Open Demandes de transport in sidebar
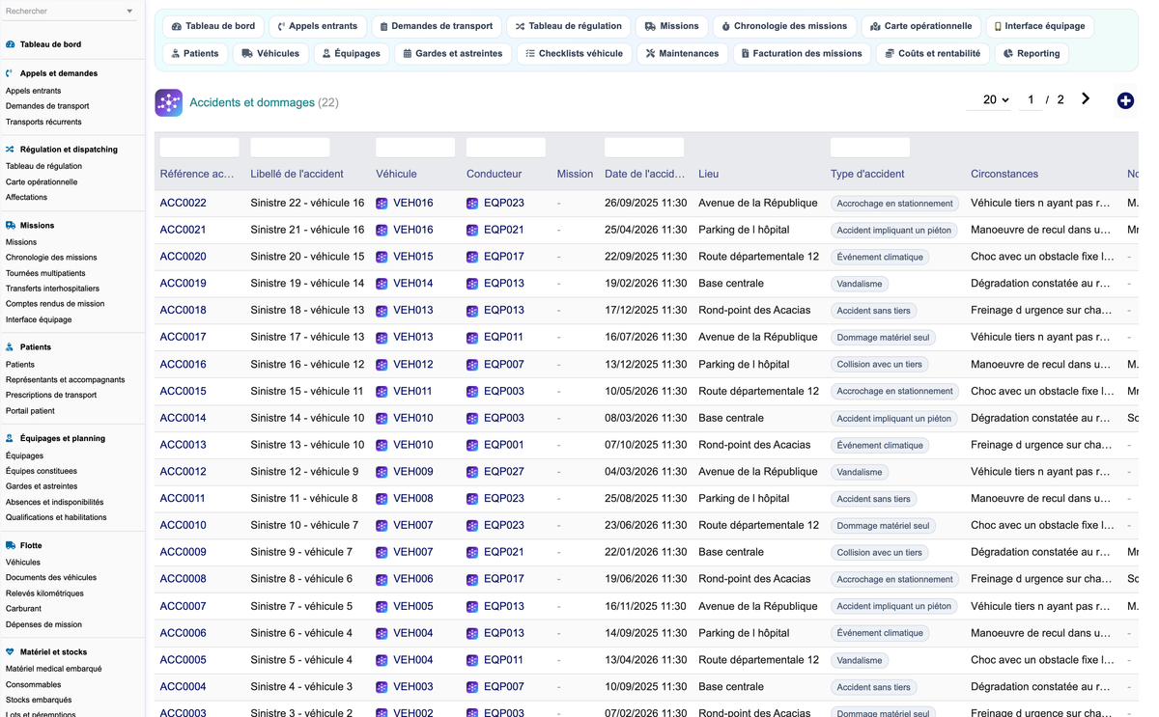The height and width of the screenshot is (717, 1159). pyautogui.click(x=47, y=106)
